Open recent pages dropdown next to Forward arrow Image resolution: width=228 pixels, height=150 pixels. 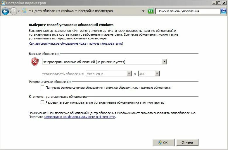click(19, 11)
